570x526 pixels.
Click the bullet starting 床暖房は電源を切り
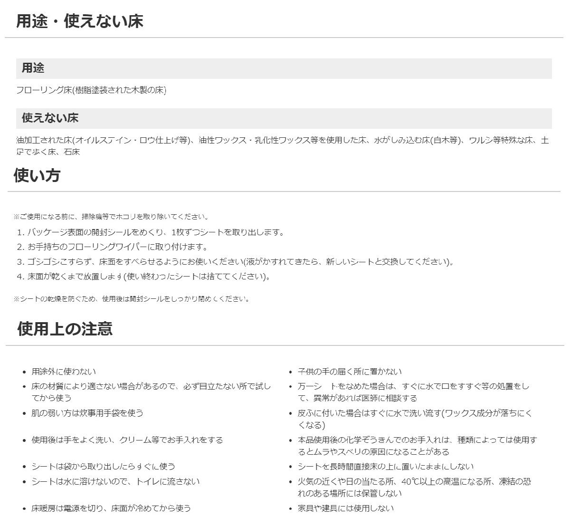tap(111, 508)
